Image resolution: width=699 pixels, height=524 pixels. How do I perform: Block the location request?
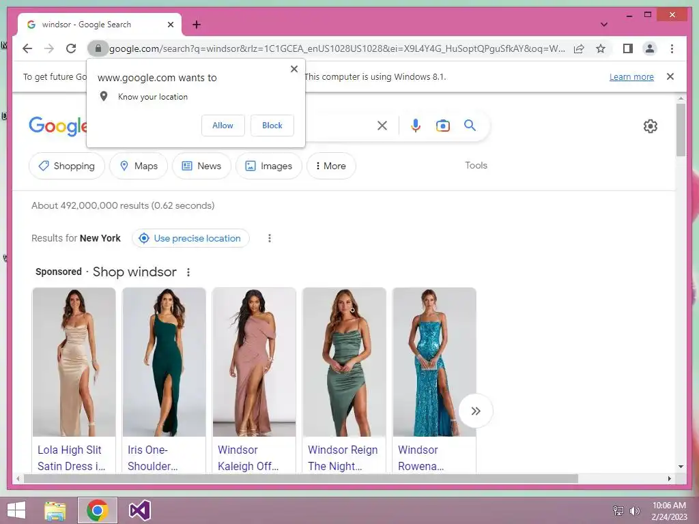[x=272, y=126]
